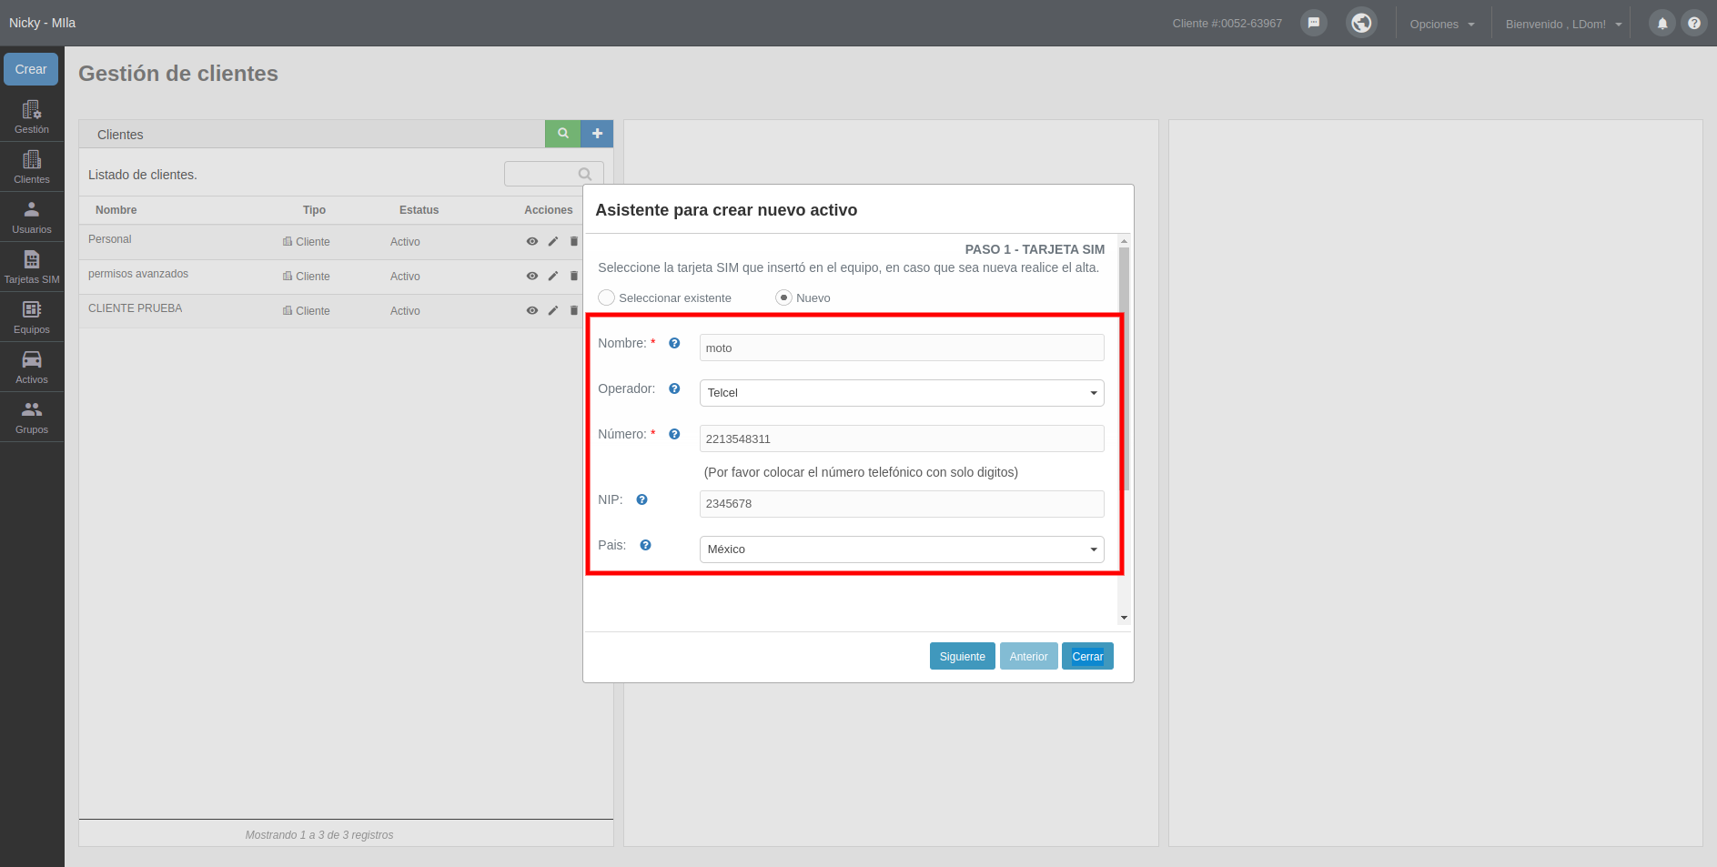Image resolution: width=1717 pixels, height=867 pixels.
Task: Sort by the Nombre column header
Action: 116,210
